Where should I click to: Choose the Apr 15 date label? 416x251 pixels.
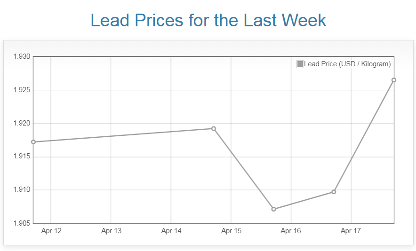(231, 231)
